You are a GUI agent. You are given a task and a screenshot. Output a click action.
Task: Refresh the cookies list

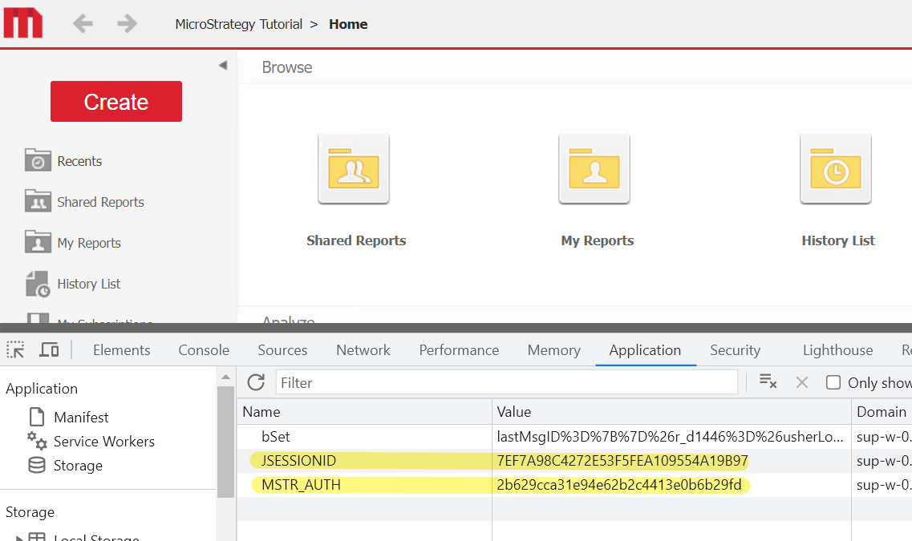point(256,382)
